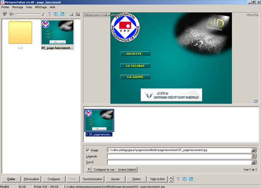Move slide up with the up arrow
This screenshot has height=188, width=261.
(x=171, y=178)
